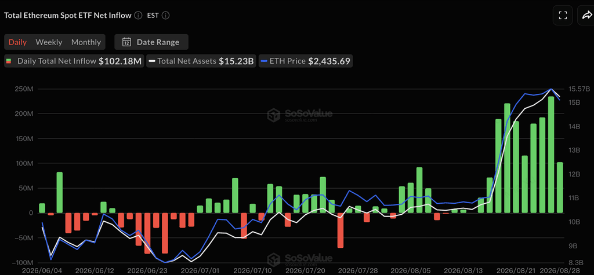Image resolution: width=594 pixels, height=275 pixels.
Task: Click left axis label −50M
Action: point(23,238)
